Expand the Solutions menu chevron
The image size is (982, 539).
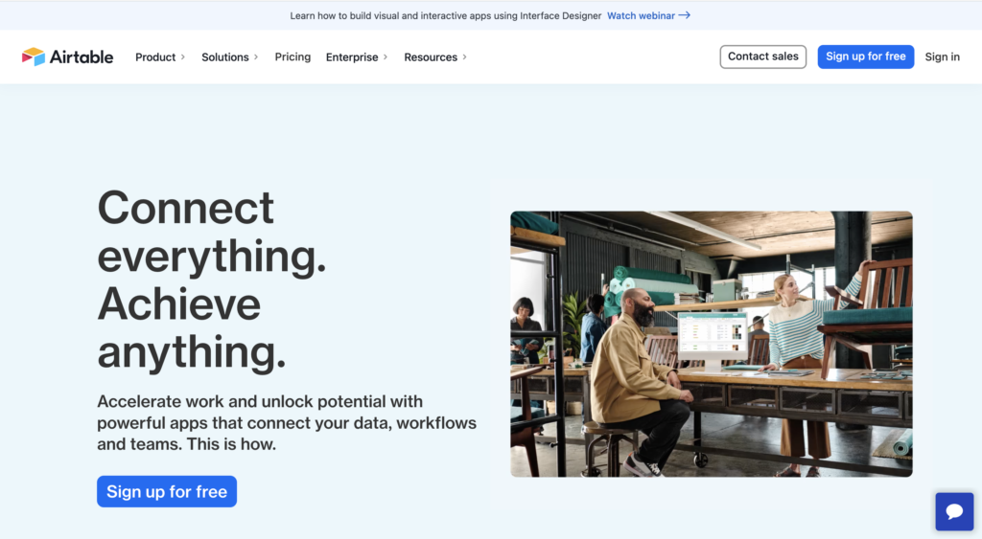coord(256,56)
